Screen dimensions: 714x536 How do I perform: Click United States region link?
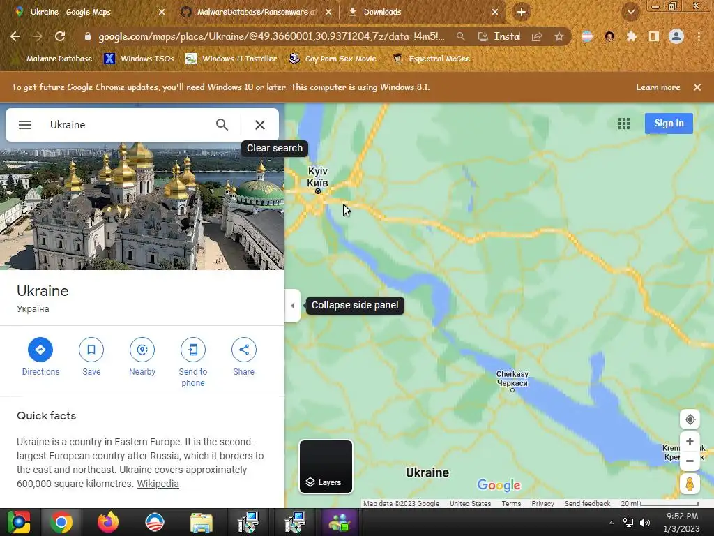(x=471, y=504)
